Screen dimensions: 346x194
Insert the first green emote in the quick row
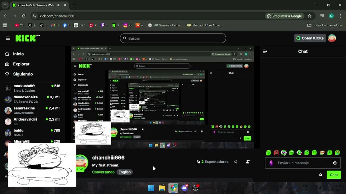pyautogui.click(x=268, y=153)
